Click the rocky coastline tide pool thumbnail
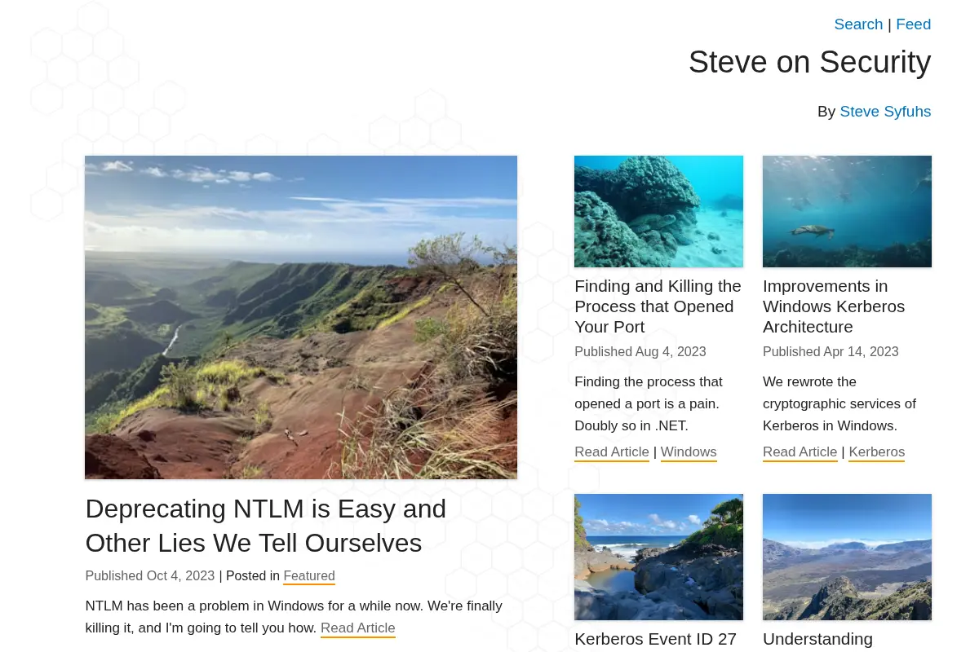The image size is (979, 652). 658,557
